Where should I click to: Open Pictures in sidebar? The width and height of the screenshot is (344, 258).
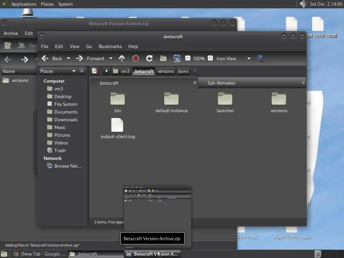62,135
